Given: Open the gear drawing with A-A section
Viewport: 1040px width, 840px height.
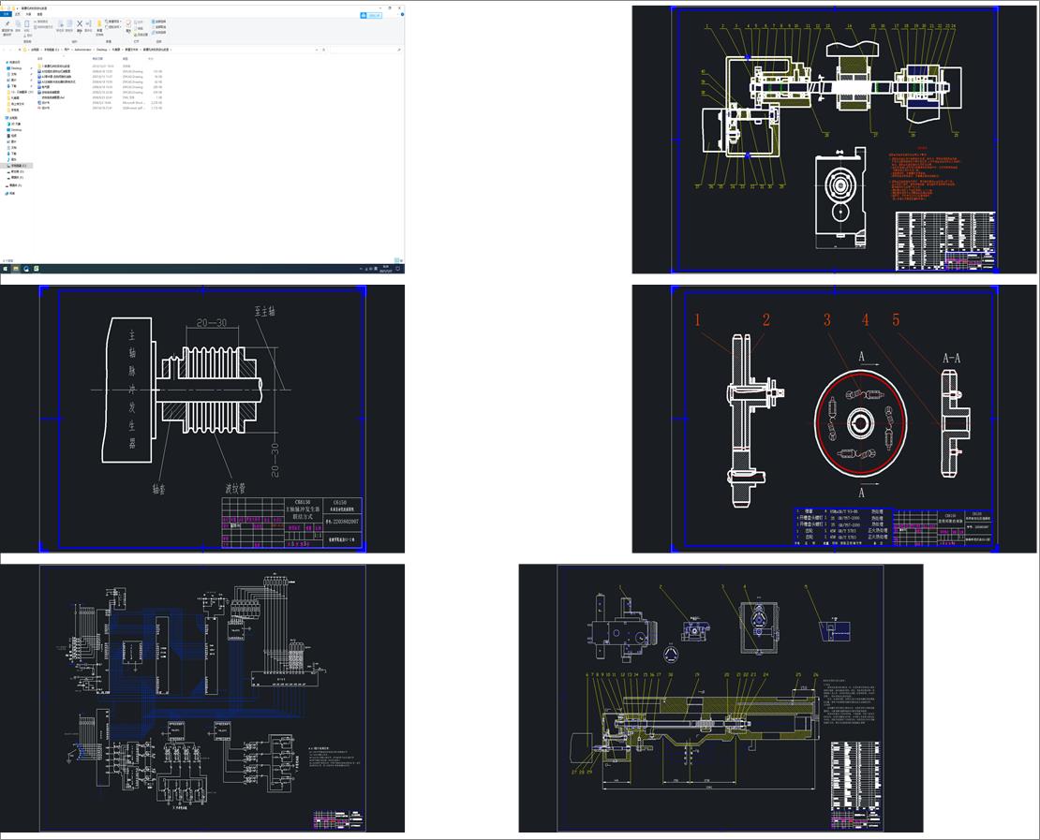Looking at the screenshot, I should pyautogui.click(x=835, y=419).
